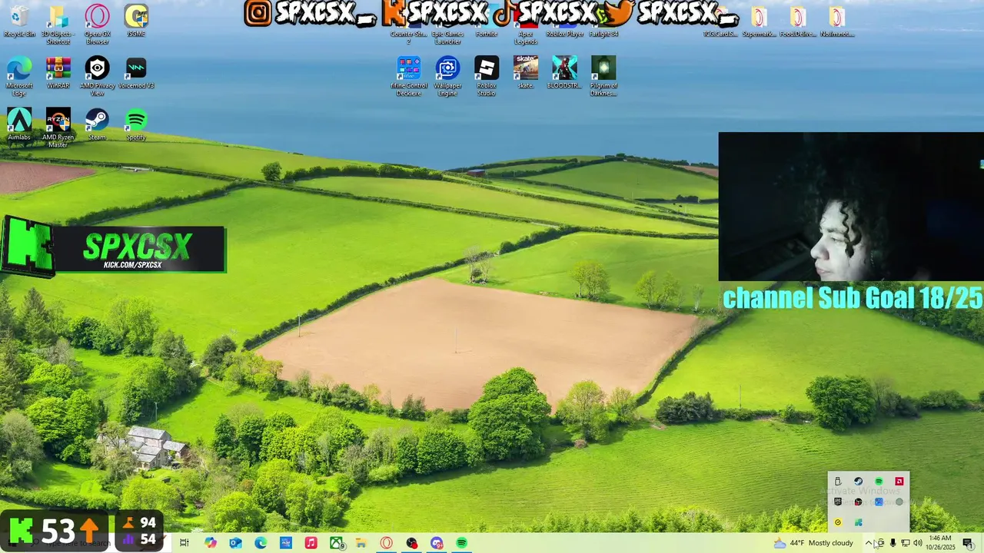
Task: Select the BLOODSTRIKE desktop shortcut
Action: pyautogui.click(x=564, y=73)
